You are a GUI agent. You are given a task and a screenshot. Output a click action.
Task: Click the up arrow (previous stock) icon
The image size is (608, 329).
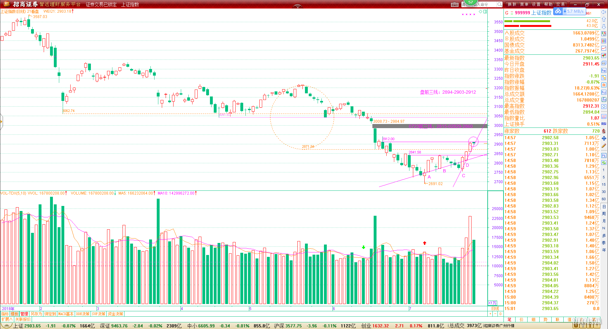click(x=604, y=19)
